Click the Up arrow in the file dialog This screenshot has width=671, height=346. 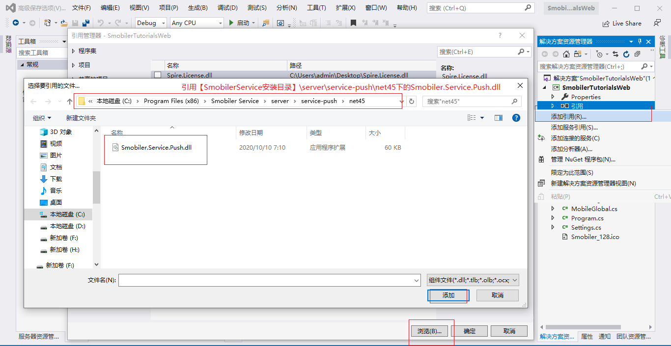coord(70,102)
